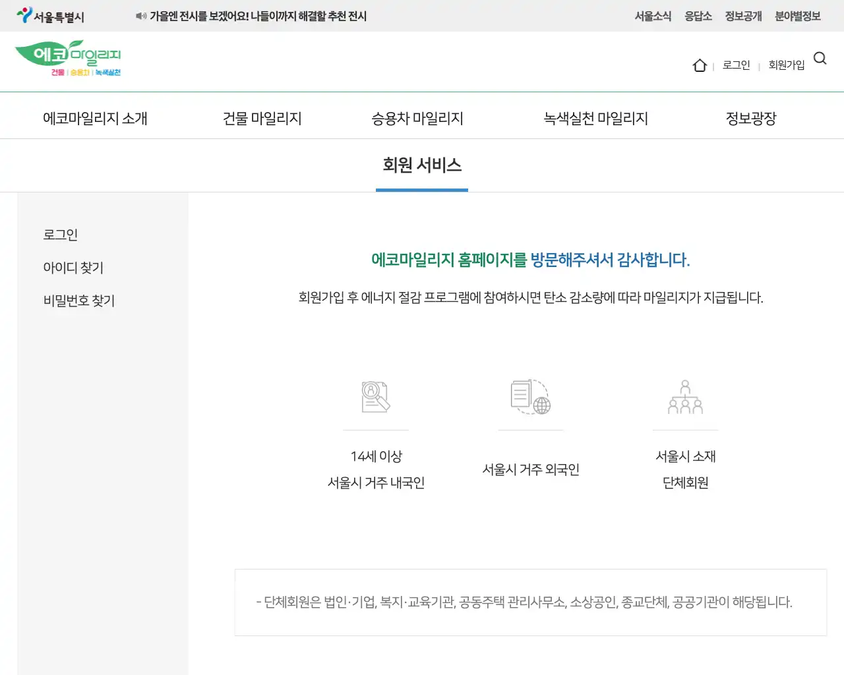
Task: Open 서울소식 in the top bar
Action: [653, 16]
